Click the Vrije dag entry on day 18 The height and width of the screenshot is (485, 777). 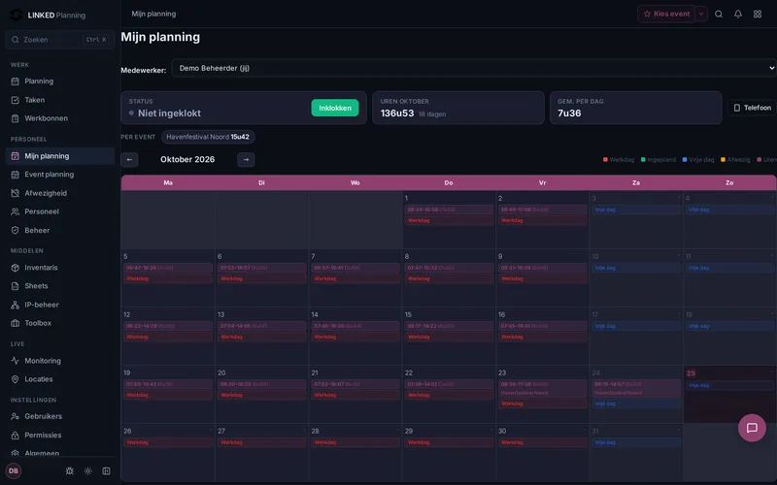point(729,326)
